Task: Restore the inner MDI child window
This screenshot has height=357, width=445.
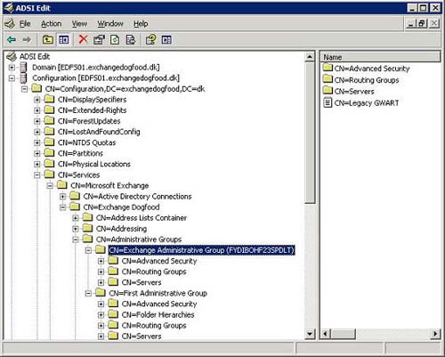Action: (x=422, y=23)
